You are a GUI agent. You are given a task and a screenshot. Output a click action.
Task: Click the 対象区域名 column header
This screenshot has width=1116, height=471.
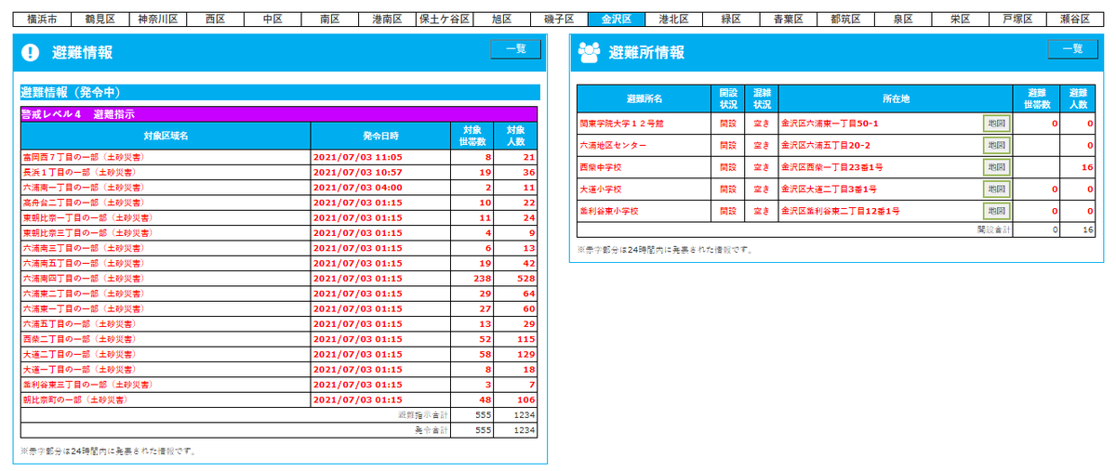[166, 136]
